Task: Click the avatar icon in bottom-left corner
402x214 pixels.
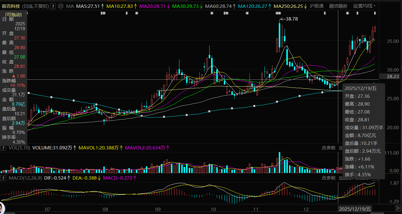Action: [x=2, y=209]
